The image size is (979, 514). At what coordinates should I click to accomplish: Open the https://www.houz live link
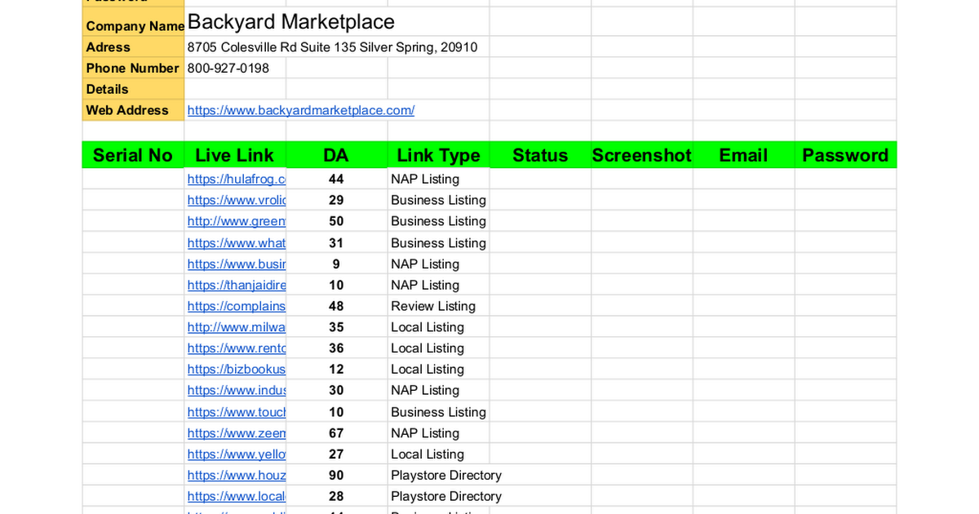237,476
